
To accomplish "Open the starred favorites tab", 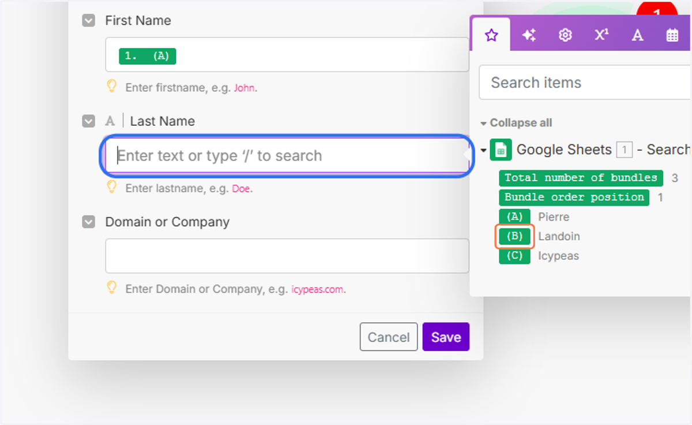I will coord(491,35).
